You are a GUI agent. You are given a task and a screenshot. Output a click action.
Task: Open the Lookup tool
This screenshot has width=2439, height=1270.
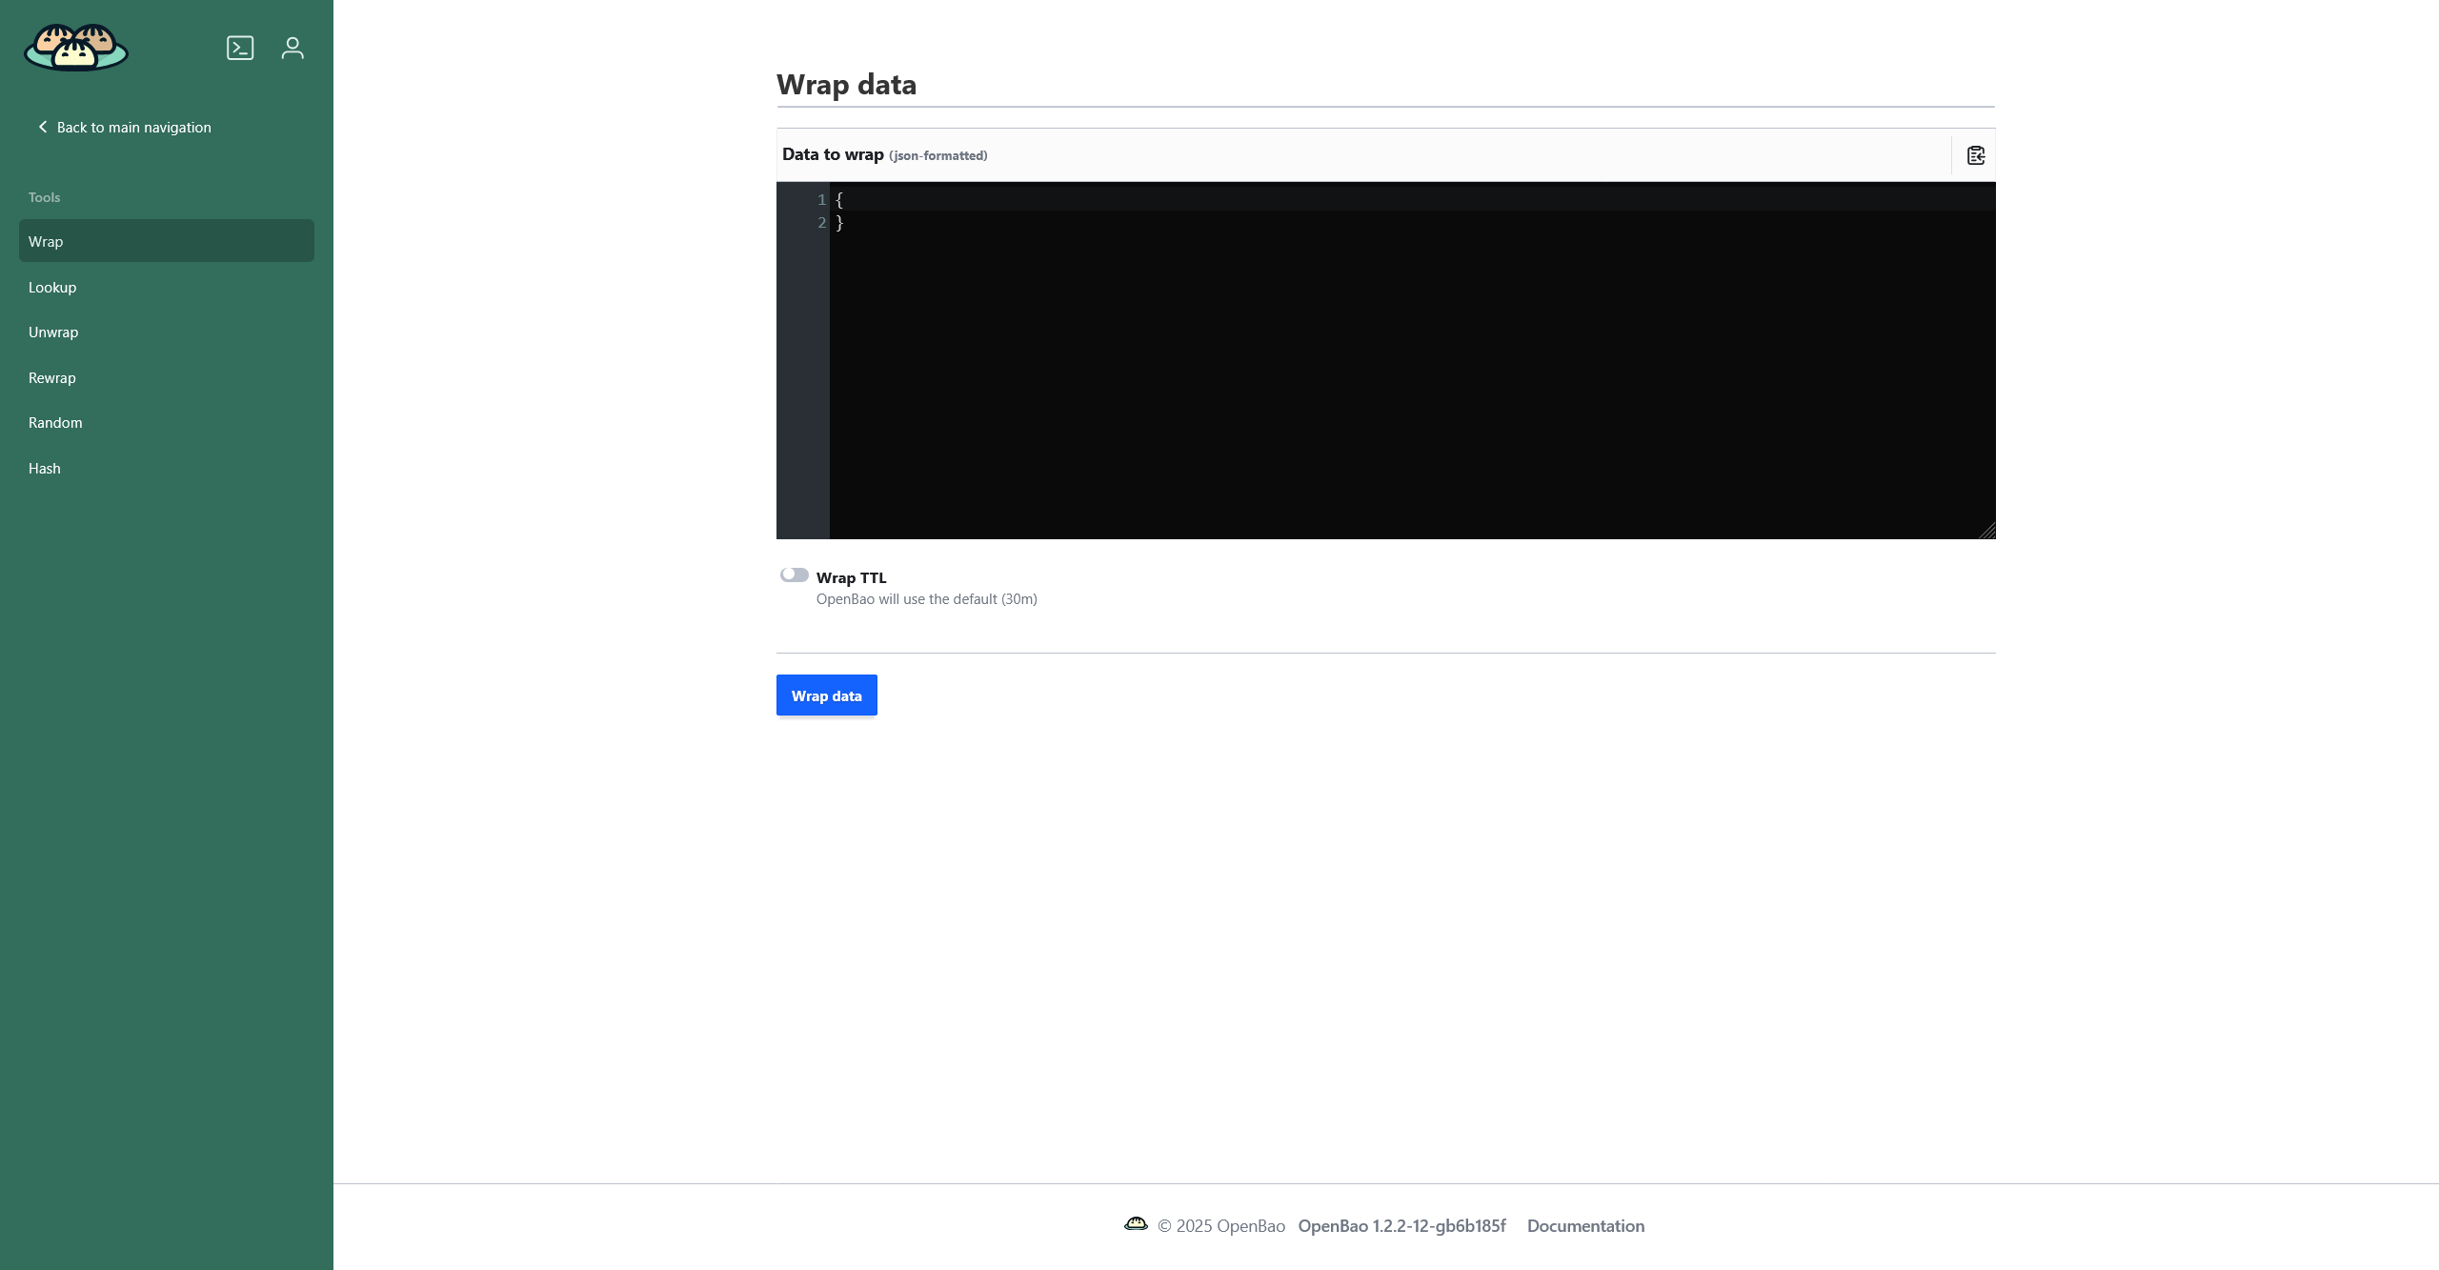click(x=52, y=287)
